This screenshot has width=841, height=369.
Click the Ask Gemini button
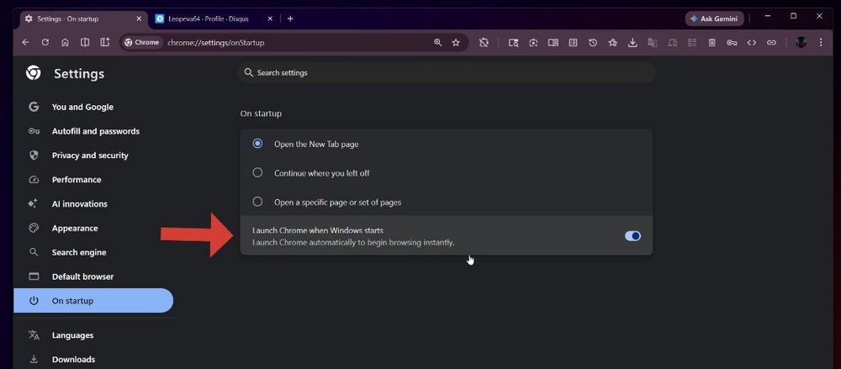pyautogui.click(x=715, y=18)
